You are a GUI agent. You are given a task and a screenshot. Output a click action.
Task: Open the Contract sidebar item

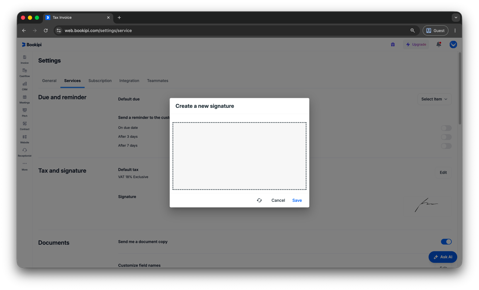25,126
